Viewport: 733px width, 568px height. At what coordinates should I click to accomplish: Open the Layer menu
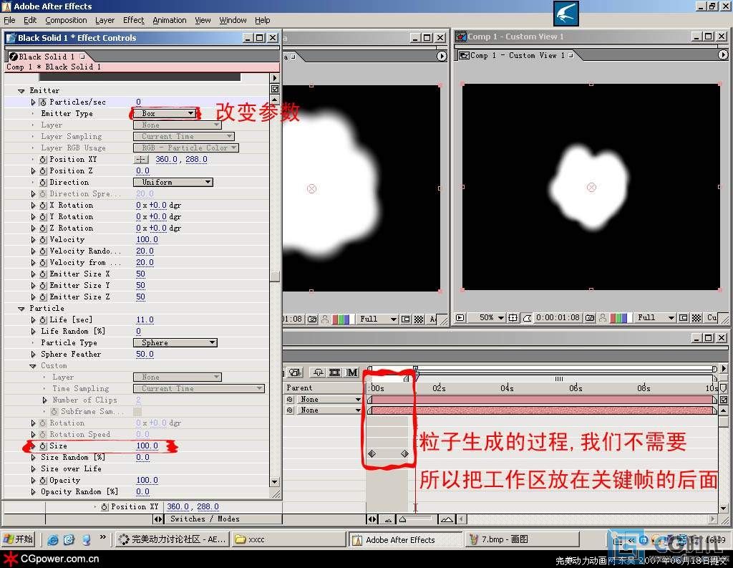pos(105,20)
